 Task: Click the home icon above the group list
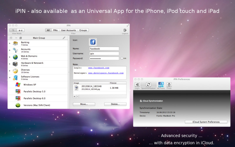(x=11, y=38)
